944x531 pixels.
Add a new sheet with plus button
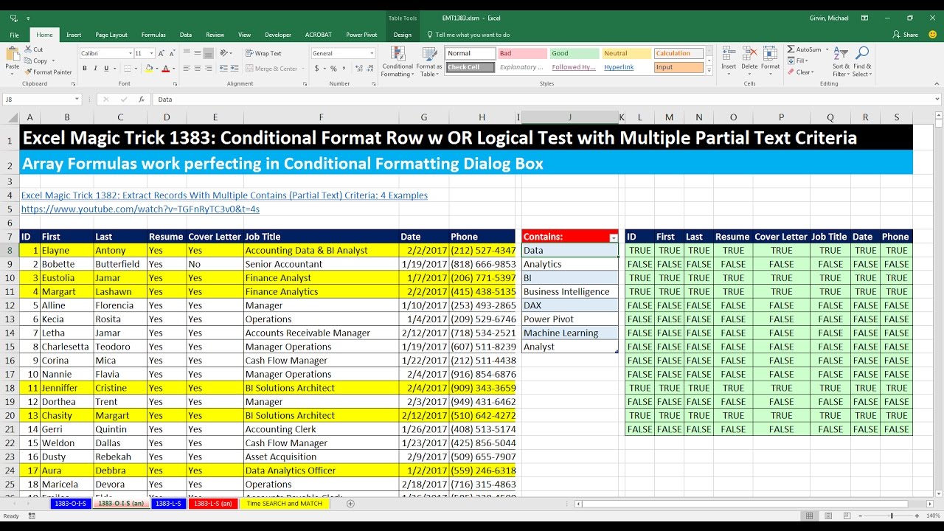[x=350, y=504]
